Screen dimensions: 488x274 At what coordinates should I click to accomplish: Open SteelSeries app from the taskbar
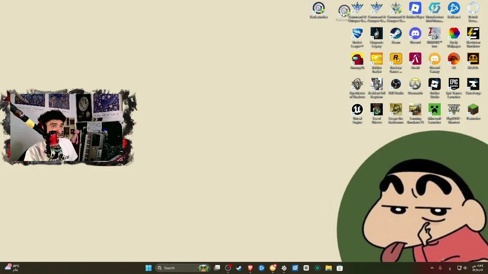[x=284, y=268]
